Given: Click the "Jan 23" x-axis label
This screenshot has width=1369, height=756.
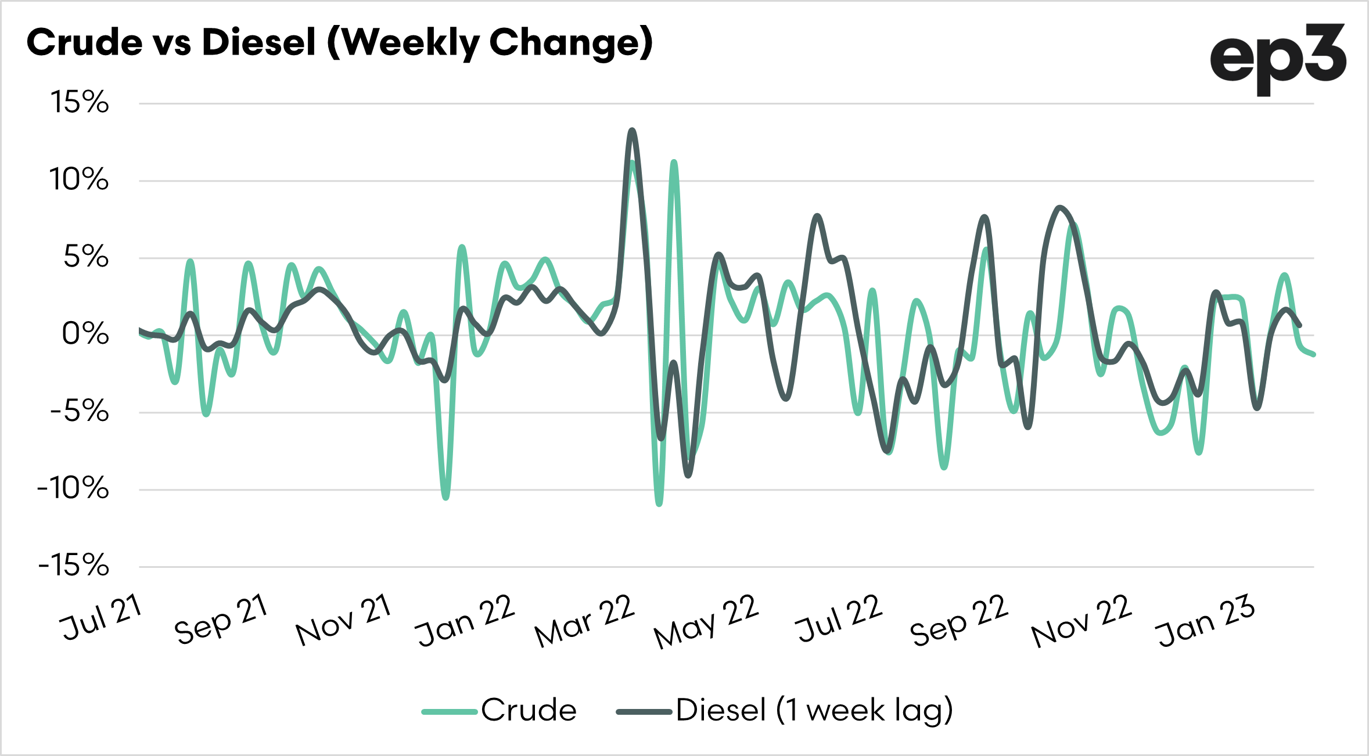Looking at the screenshot, I should [1206, 620].
